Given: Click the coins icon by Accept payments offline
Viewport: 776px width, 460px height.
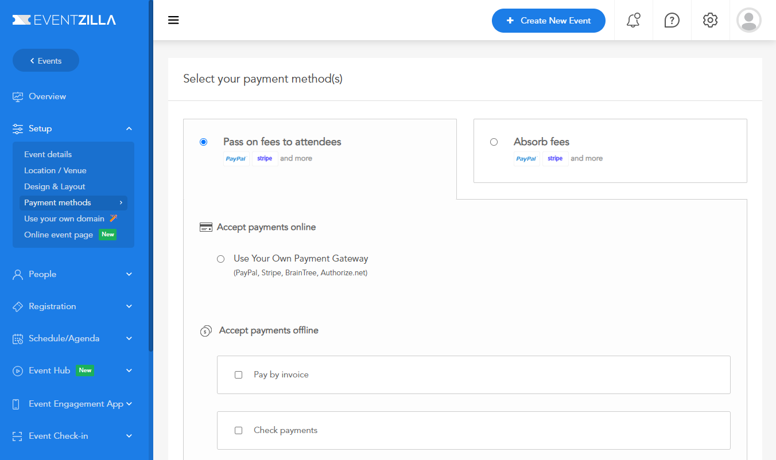Looking at the screenshot, I should (x=206, y=331).
